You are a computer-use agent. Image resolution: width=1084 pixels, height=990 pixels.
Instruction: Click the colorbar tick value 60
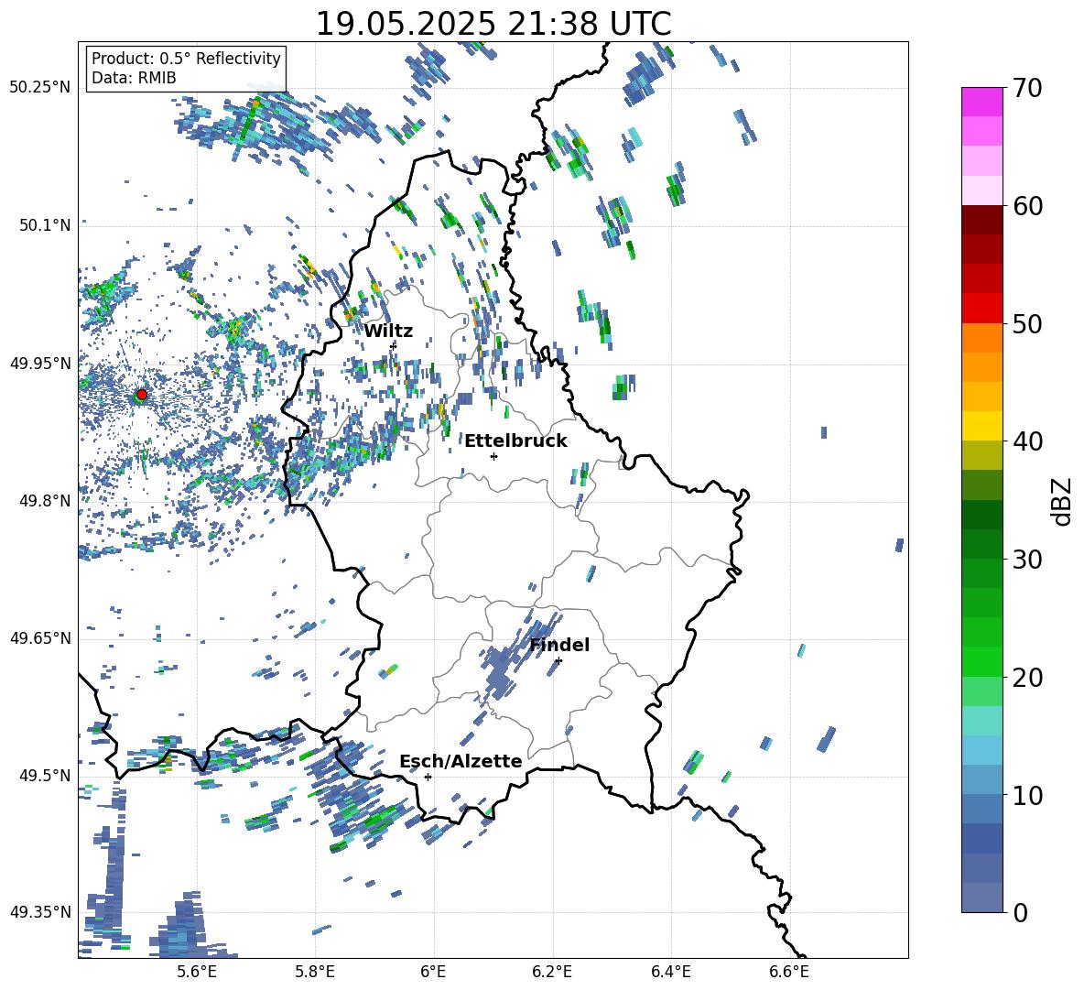[1027, 205]
